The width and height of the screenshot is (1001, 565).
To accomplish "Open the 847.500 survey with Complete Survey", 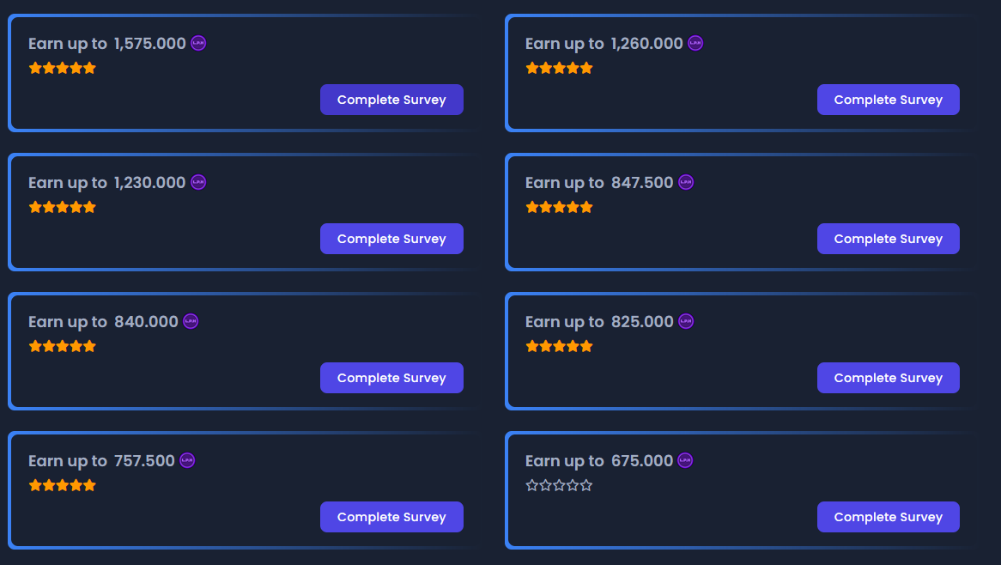I will [x=888, y=239].
